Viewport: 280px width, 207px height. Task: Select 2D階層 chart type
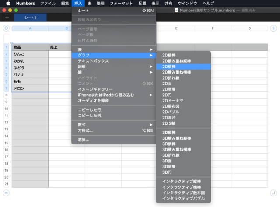(183, 89)
